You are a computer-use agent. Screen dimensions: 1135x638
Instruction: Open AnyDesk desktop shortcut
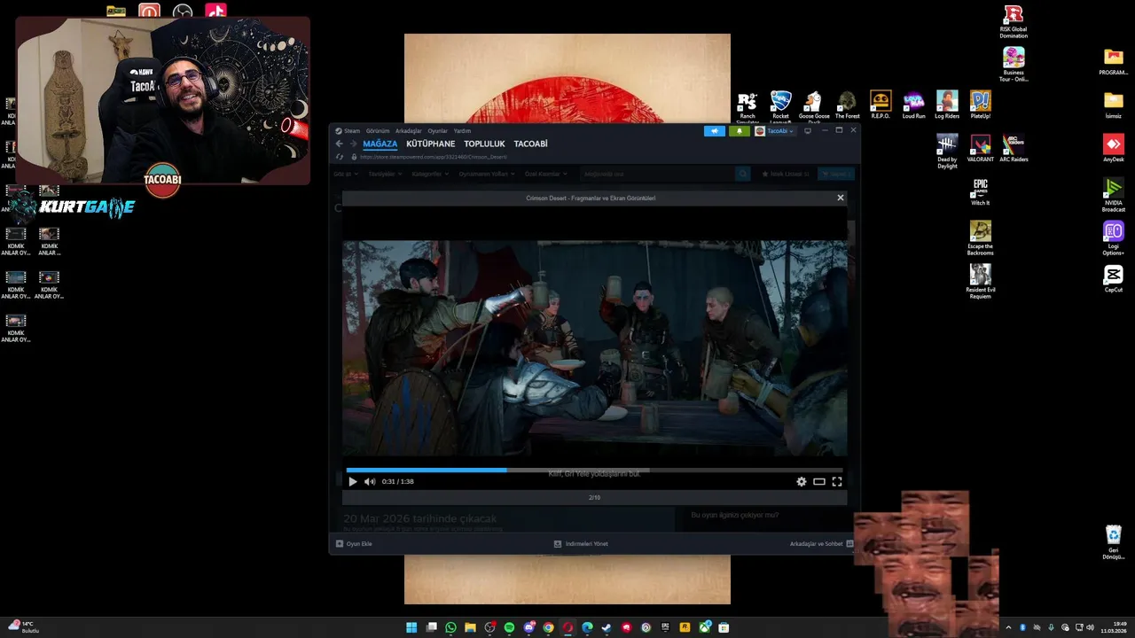tap(1114, 148)
